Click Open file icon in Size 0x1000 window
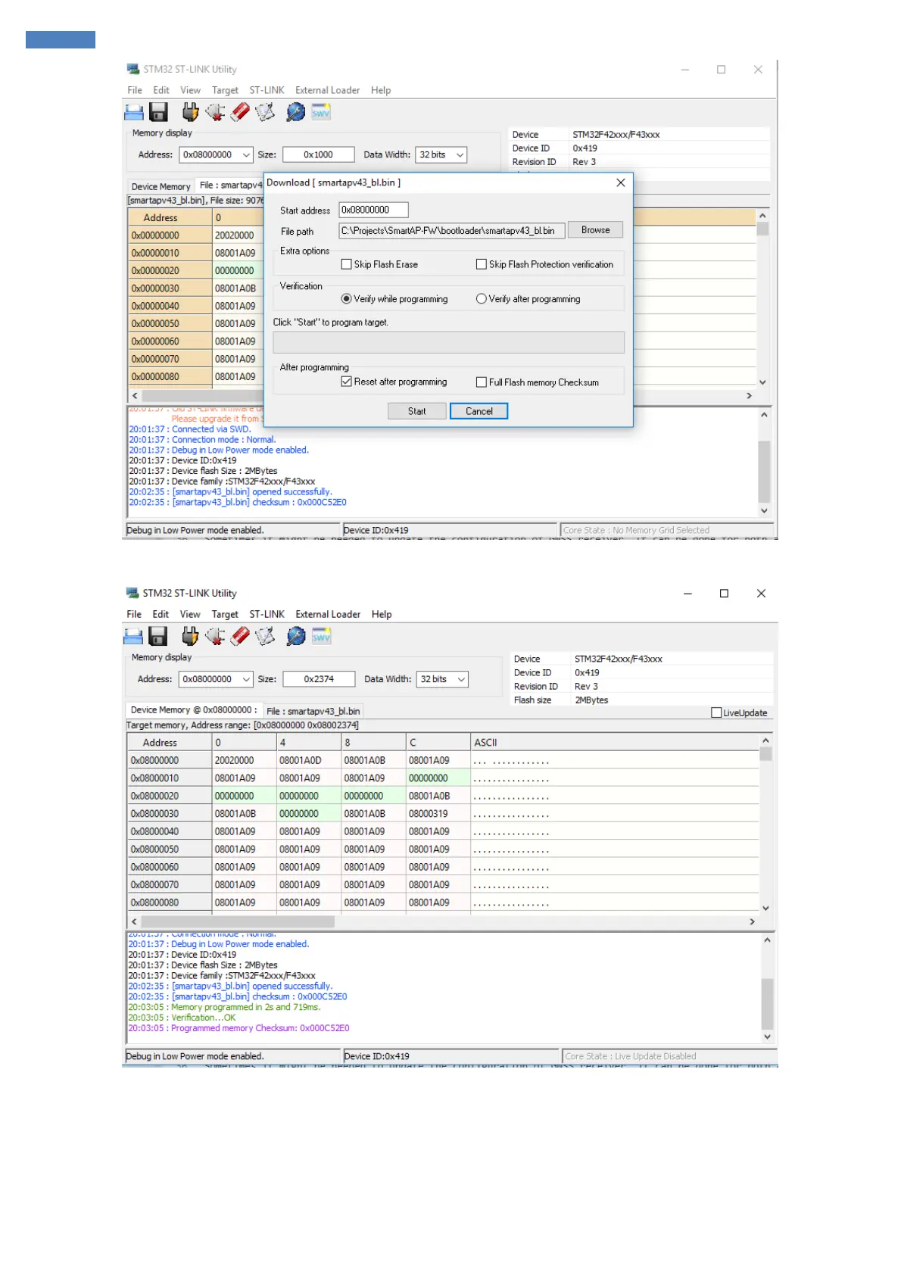The width and height of the screenshot is (901, 1275). pyautogui.click(x=134, y=113)
